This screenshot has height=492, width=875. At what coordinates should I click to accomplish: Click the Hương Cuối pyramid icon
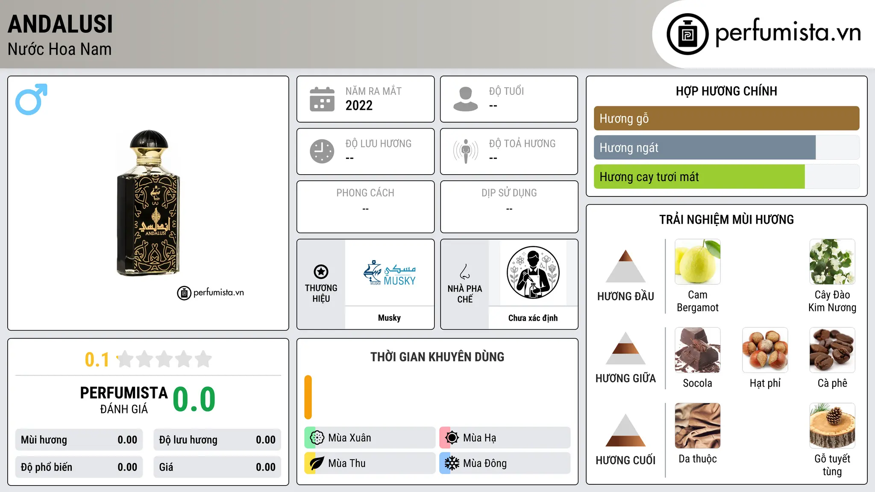pos(625,430)
